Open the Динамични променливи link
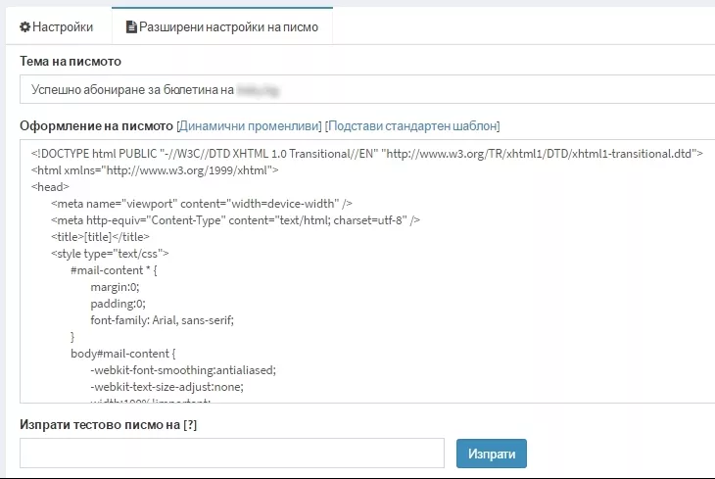This screenshot has height=479, width=715. [249, 126]
